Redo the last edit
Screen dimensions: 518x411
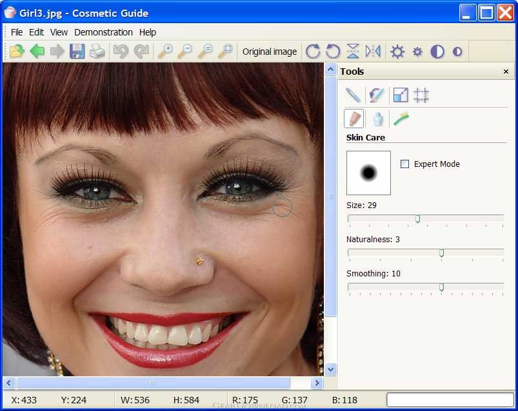coord(141,51)
